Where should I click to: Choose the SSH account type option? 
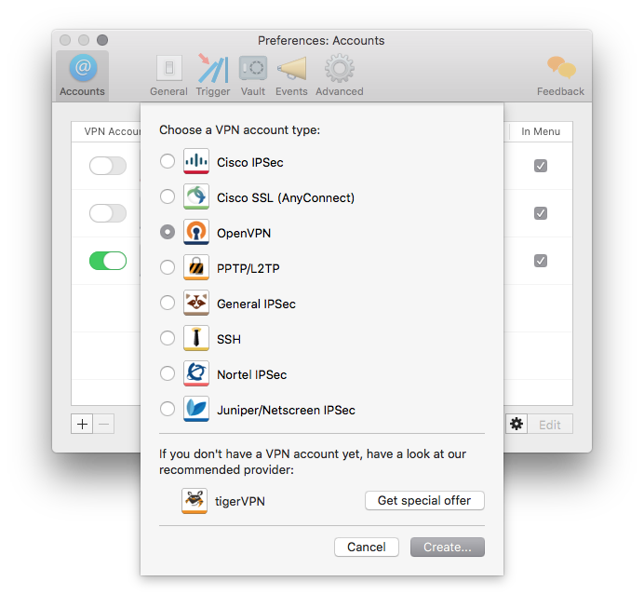pyautogui.click(x=168, y=339)
